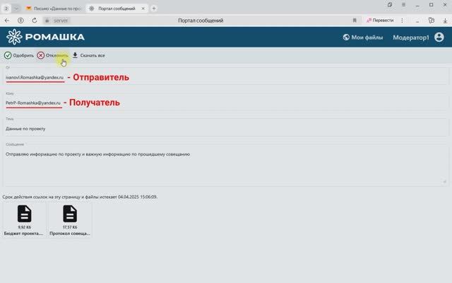452x283 pixels.
Task: Open the Бюджет проекта file attachment
Action: click(x=24, y=220)
